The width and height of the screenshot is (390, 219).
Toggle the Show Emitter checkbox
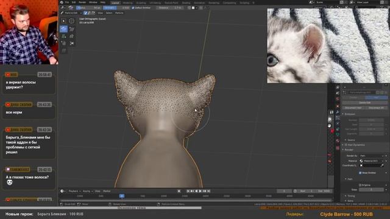pyautogui.click(x=360, y=173)
